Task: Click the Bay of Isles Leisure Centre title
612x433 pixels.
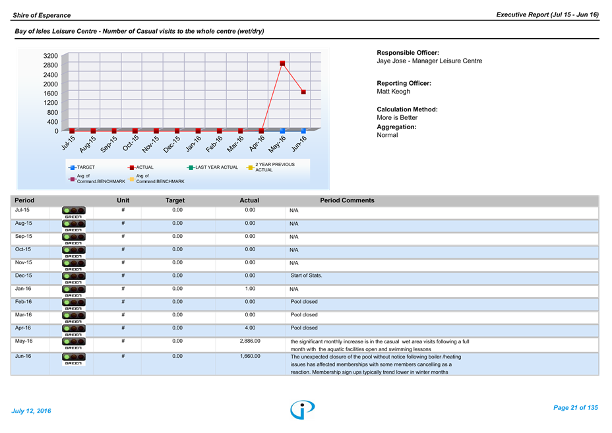Action: click(139, 31)
